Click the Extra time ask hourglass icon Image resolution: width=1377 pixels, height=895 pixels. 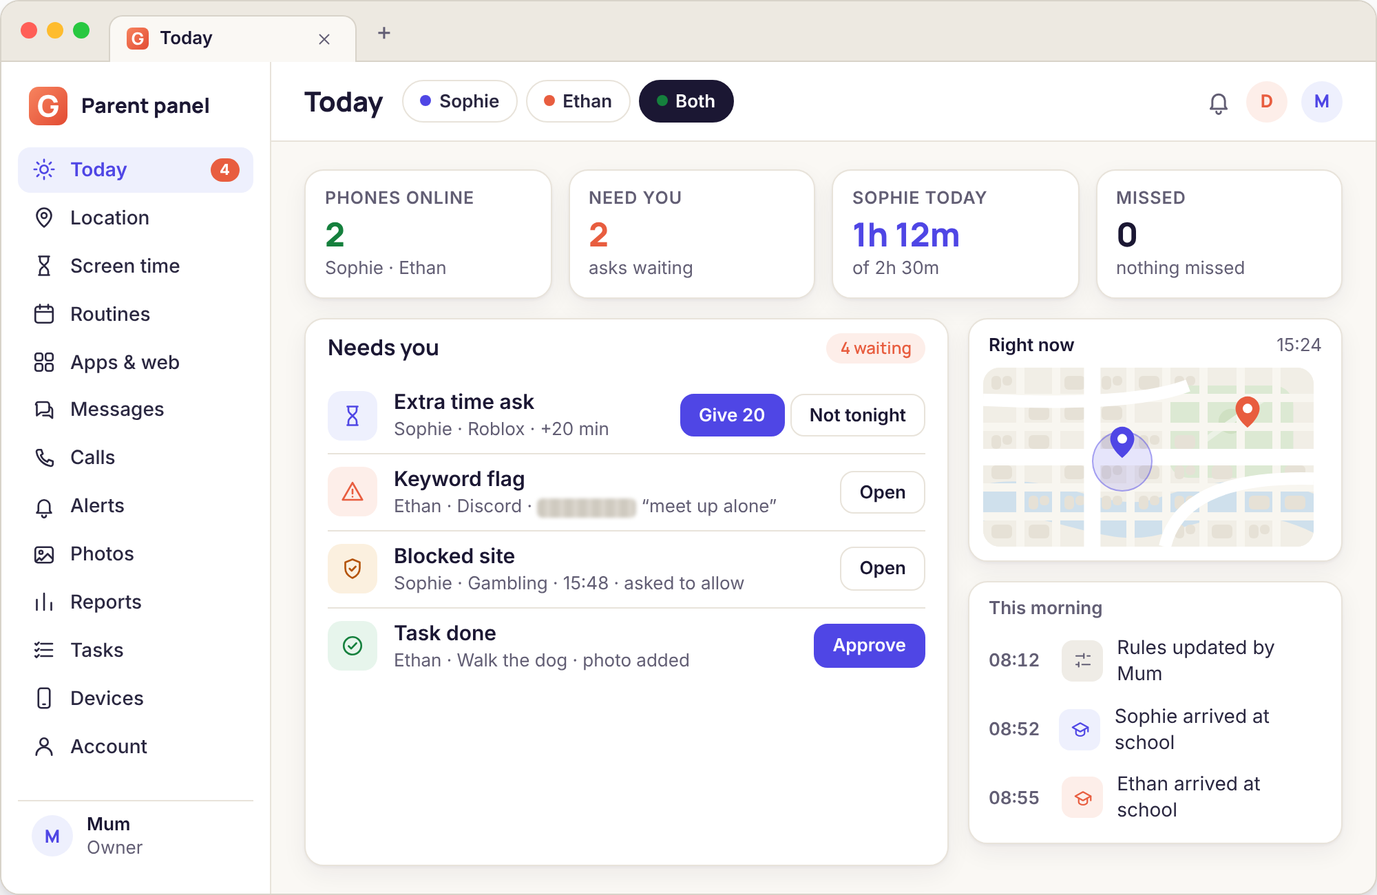(x=353, y=415)
